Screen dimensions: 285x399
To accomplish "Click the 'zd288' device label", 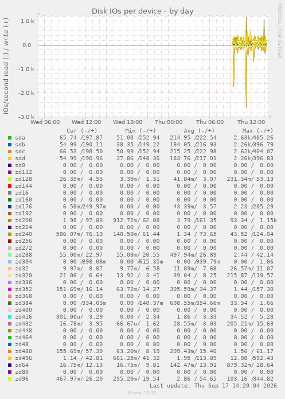I will coord(24,255).
